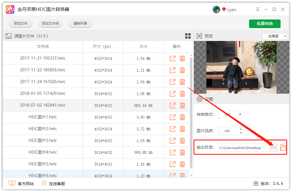
Task: Open the 转换格式 format dropdown
Action: pyautogui.click(x=231, y=114)
